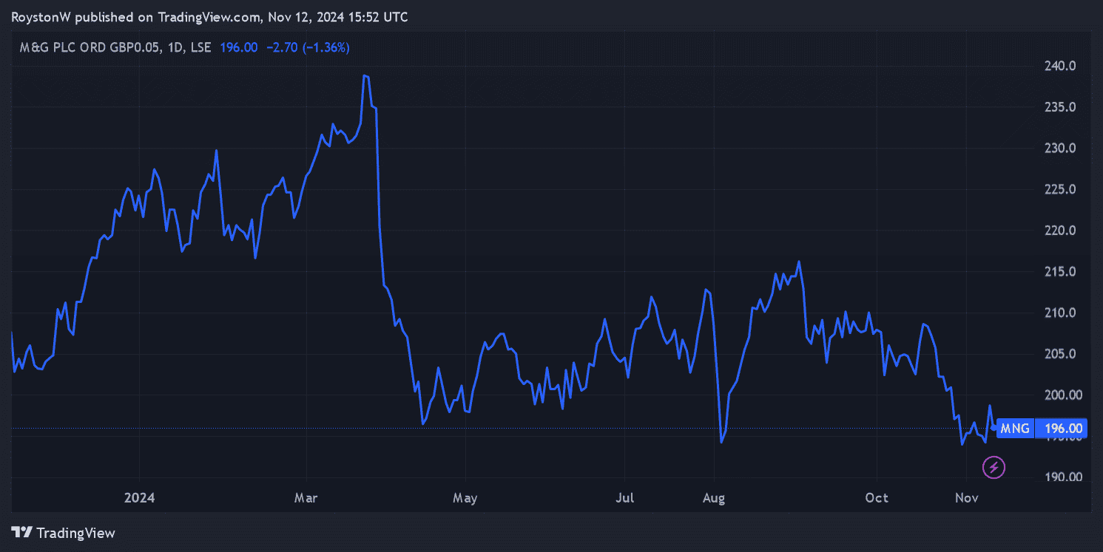The image size is (1103, 552).
Task: Click the 220.0 price axis label
Action: (1055, 231)
